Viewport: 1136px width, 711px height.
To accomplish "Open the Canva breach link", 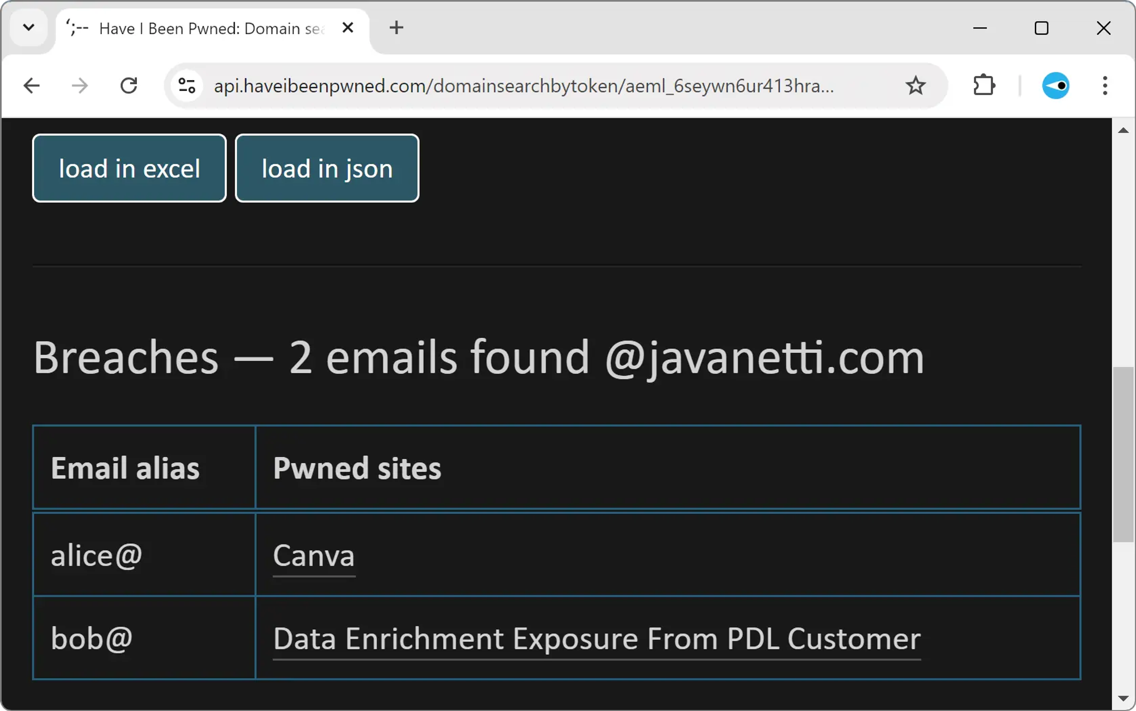I will [x=314, y=556].
